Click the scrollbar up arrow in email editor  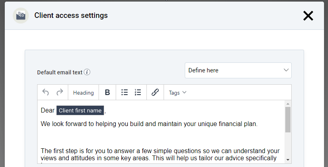[288, 104]
